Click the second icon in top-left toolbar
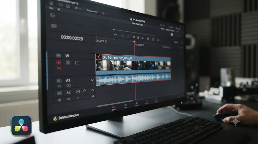This screenshot has width=258, height=144. tap(61, 5)
